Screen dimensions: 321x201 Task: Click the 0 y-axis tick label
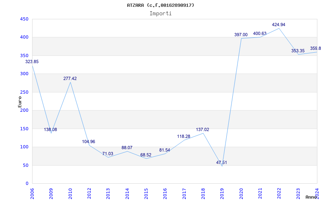click(27, 184)
